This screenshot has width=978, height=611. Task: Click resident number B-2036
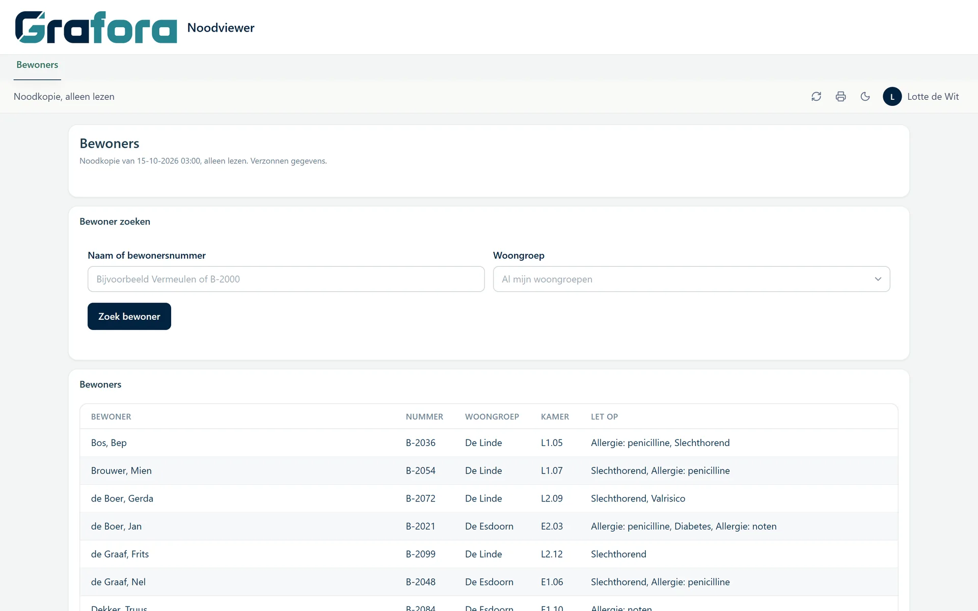tap(421, 443)
